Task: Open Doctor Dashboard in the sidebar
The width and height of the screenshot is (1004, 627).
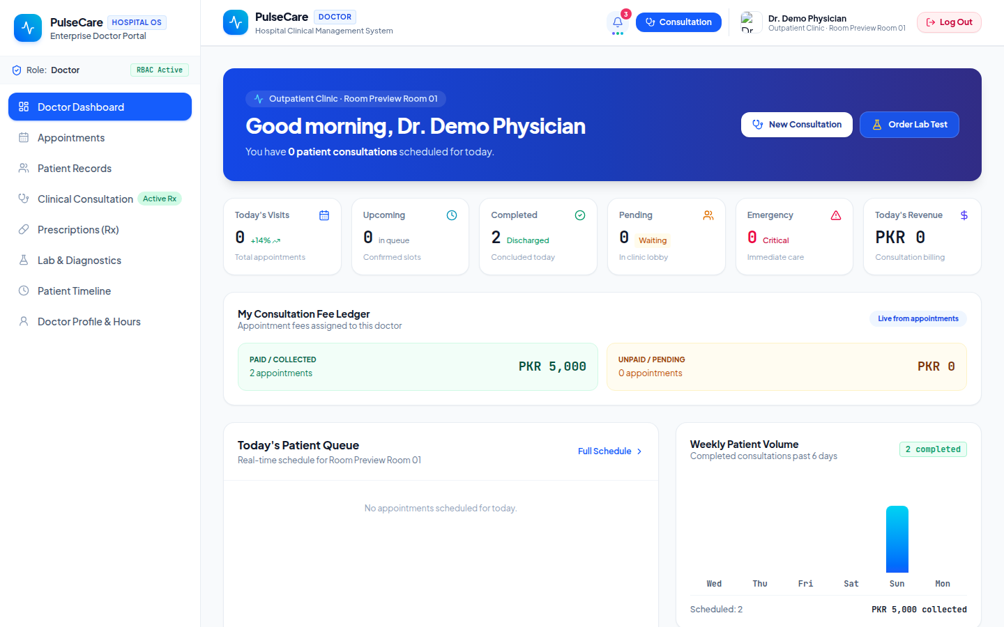Action: tap(100, 107)
